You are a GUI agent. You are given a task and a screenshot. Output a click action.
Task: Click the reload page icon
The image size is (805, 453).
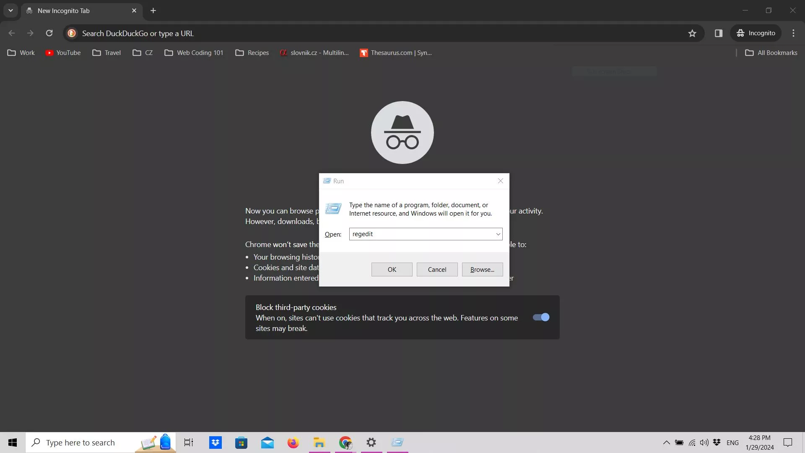point(49,33)
